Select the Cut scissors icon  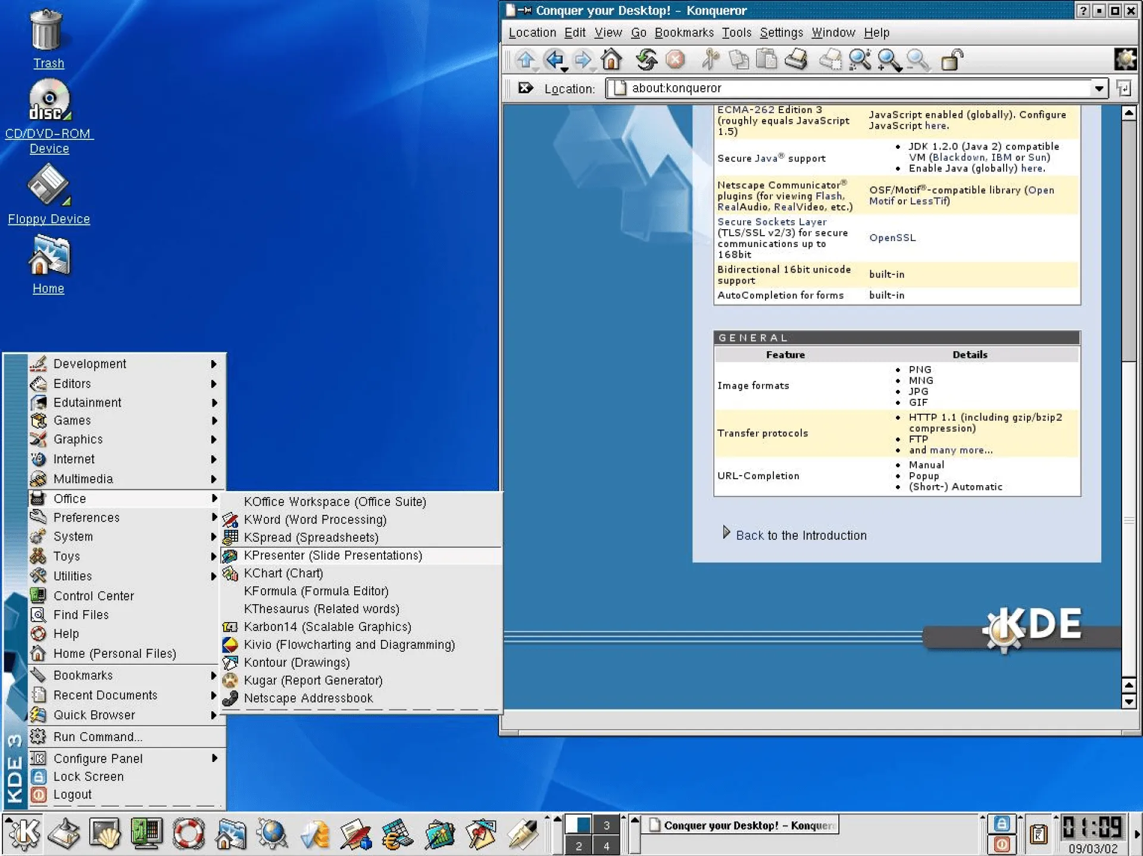[x=710, y=60]
